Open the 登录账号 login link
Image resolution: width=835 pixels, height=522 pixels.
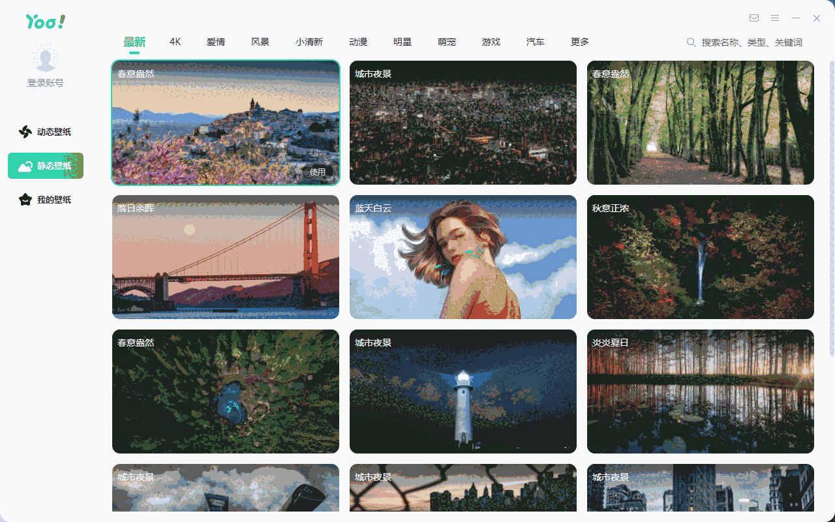tap(46, 83)
